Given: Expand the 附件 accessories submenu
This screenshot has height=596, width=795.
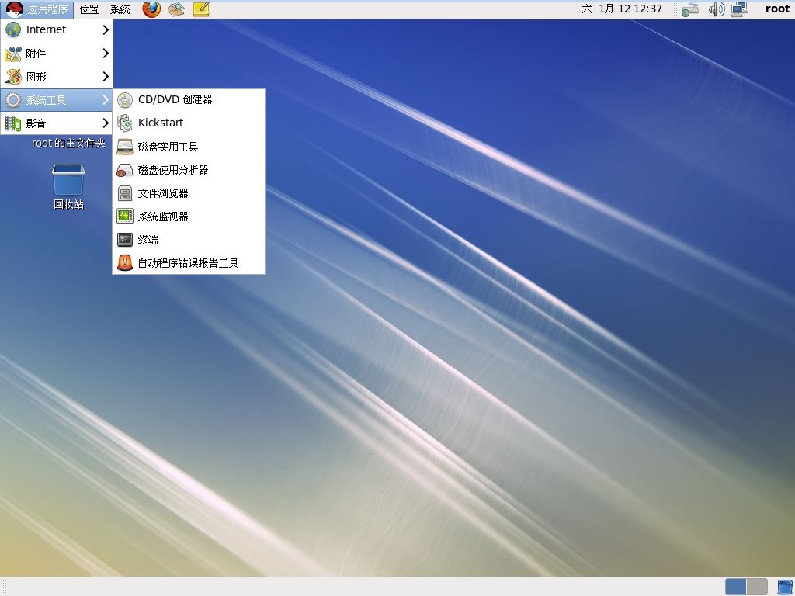Looking at the screenshot, I should pos(56,54).
